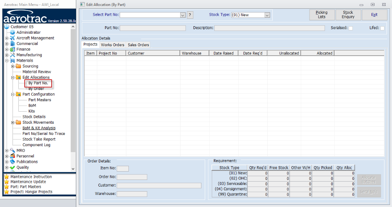Expand the Aircraft Management tree node
Screen dimensions: 392x207
click(7, 38)
